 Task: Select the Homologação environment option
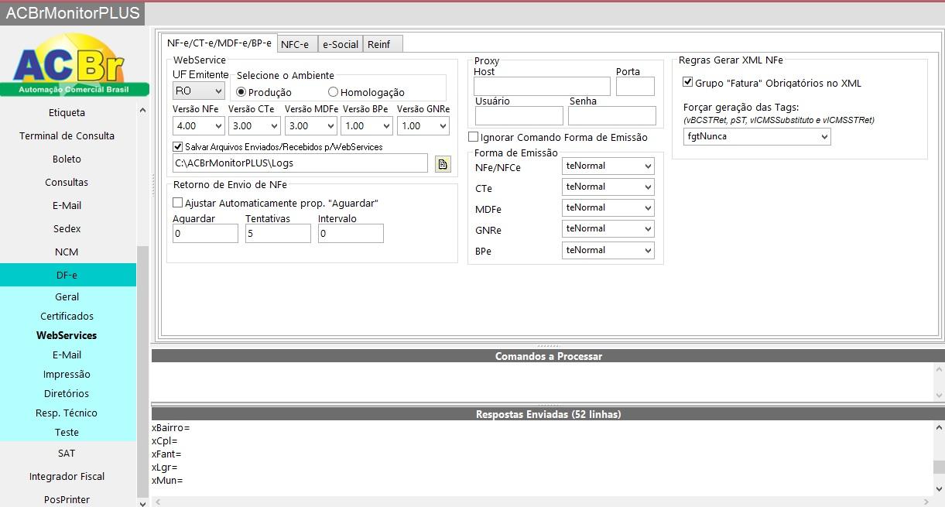334,92
